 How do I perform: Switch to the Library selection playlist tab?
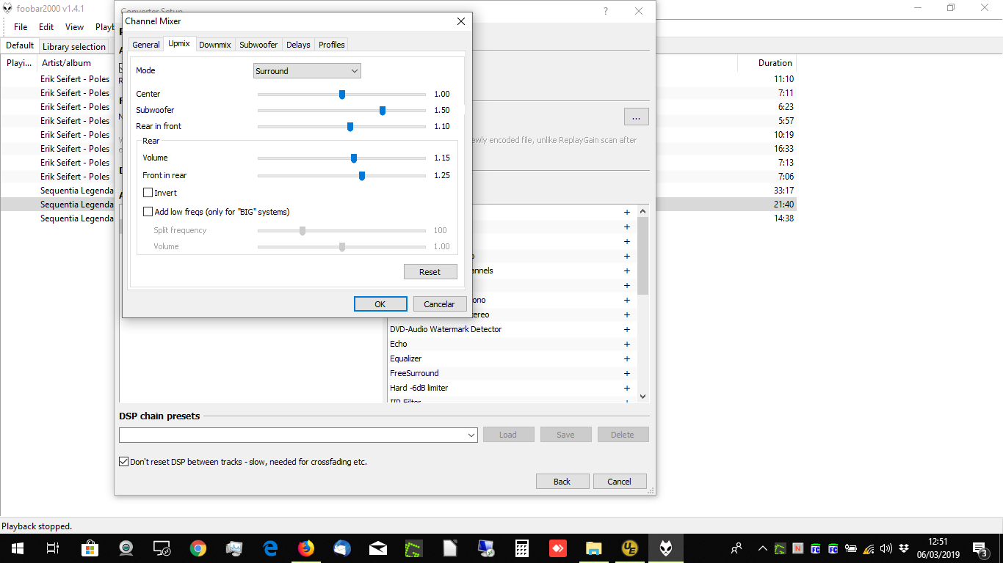pyautogui.click(x=74, y=46)
